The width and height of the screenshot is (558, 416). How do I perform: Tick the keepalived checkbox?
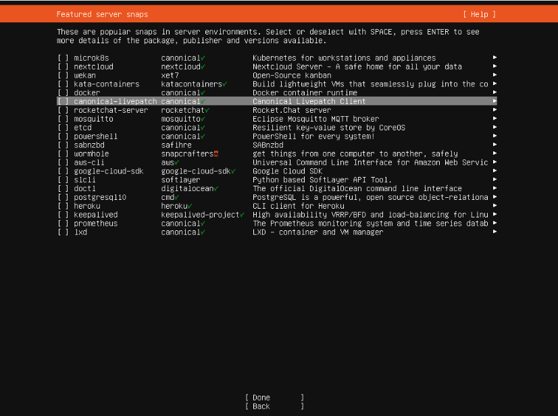coord(63,215)
